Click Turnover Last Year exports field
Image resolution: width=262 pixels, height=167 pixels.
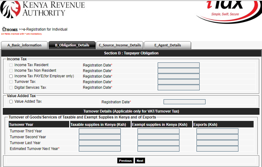coord(217,143)
